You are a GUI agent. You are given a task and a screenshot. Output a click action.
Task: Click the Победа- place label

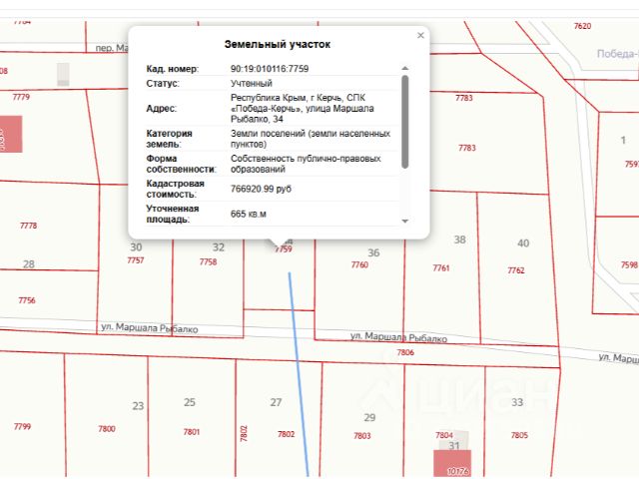pyautogui.click(x=617, y=54)
